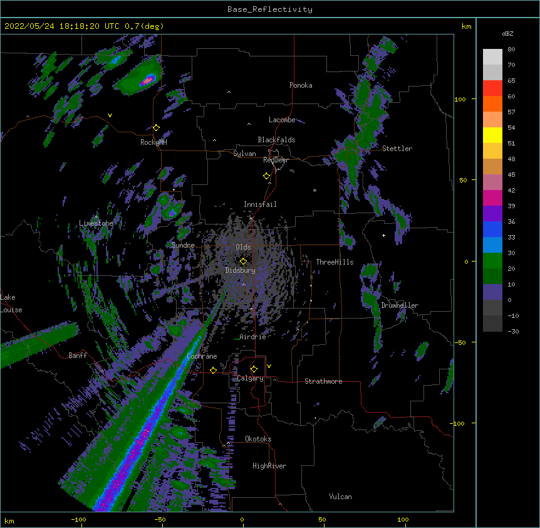Image resolution: width=540 pixels, height=528 pixels.
Task: Click the Sylvan town label
Action: pyautogui.click(x=244, y=154)
